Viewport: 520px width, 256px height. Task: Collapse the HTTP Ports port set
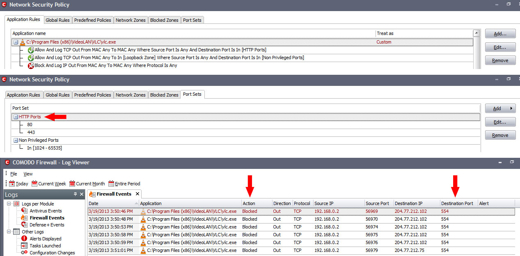pyautogui.click(x=16, y=117)
